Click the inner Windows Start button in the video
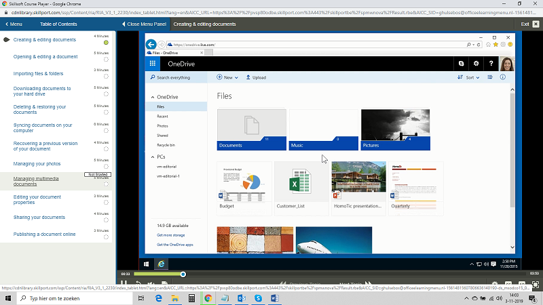The image size is (543, 305). (146, 264)
